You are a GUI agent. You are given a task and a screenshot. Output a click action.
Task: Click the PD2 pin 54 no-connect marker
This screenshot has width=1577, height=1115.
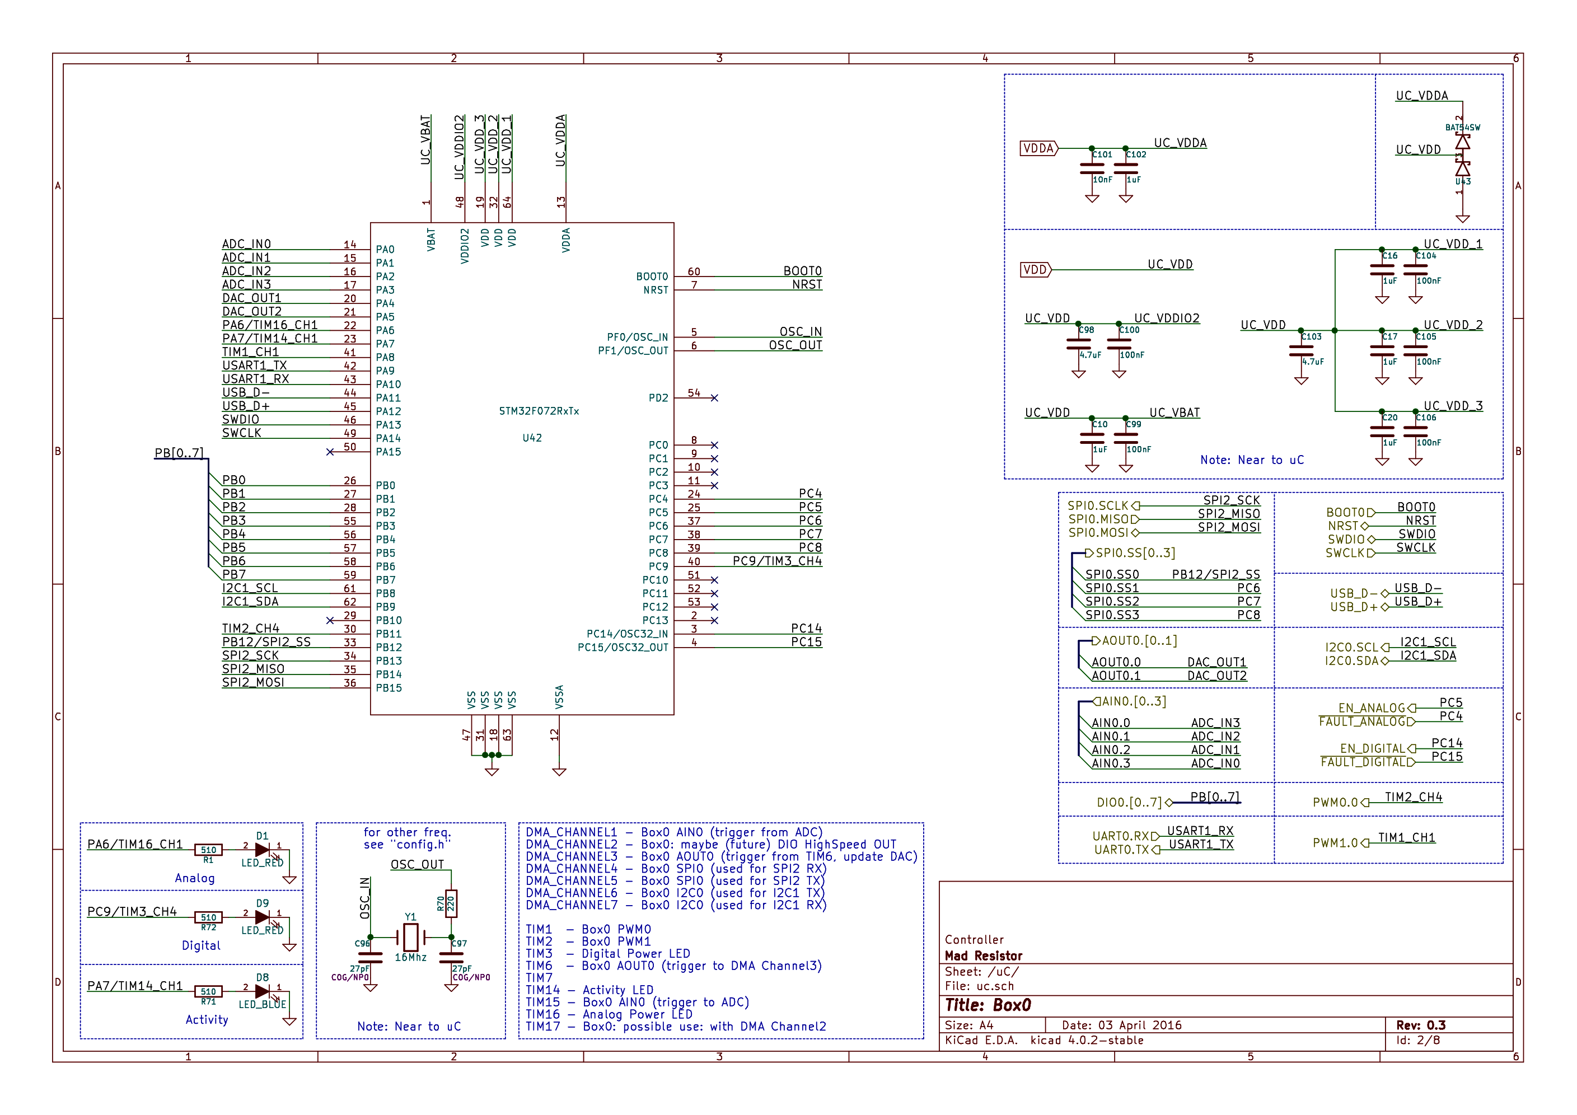pos(714,398)
